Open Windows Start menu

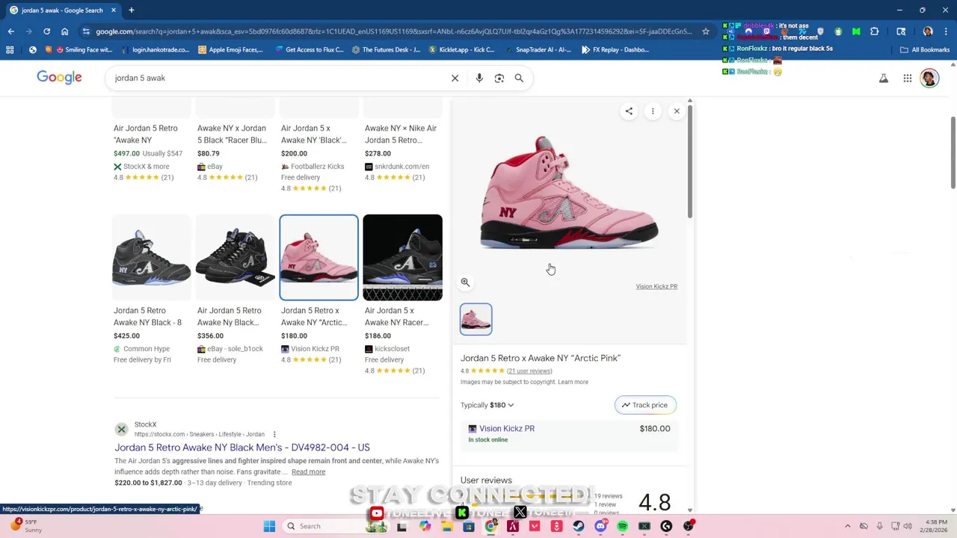point(269,526)
